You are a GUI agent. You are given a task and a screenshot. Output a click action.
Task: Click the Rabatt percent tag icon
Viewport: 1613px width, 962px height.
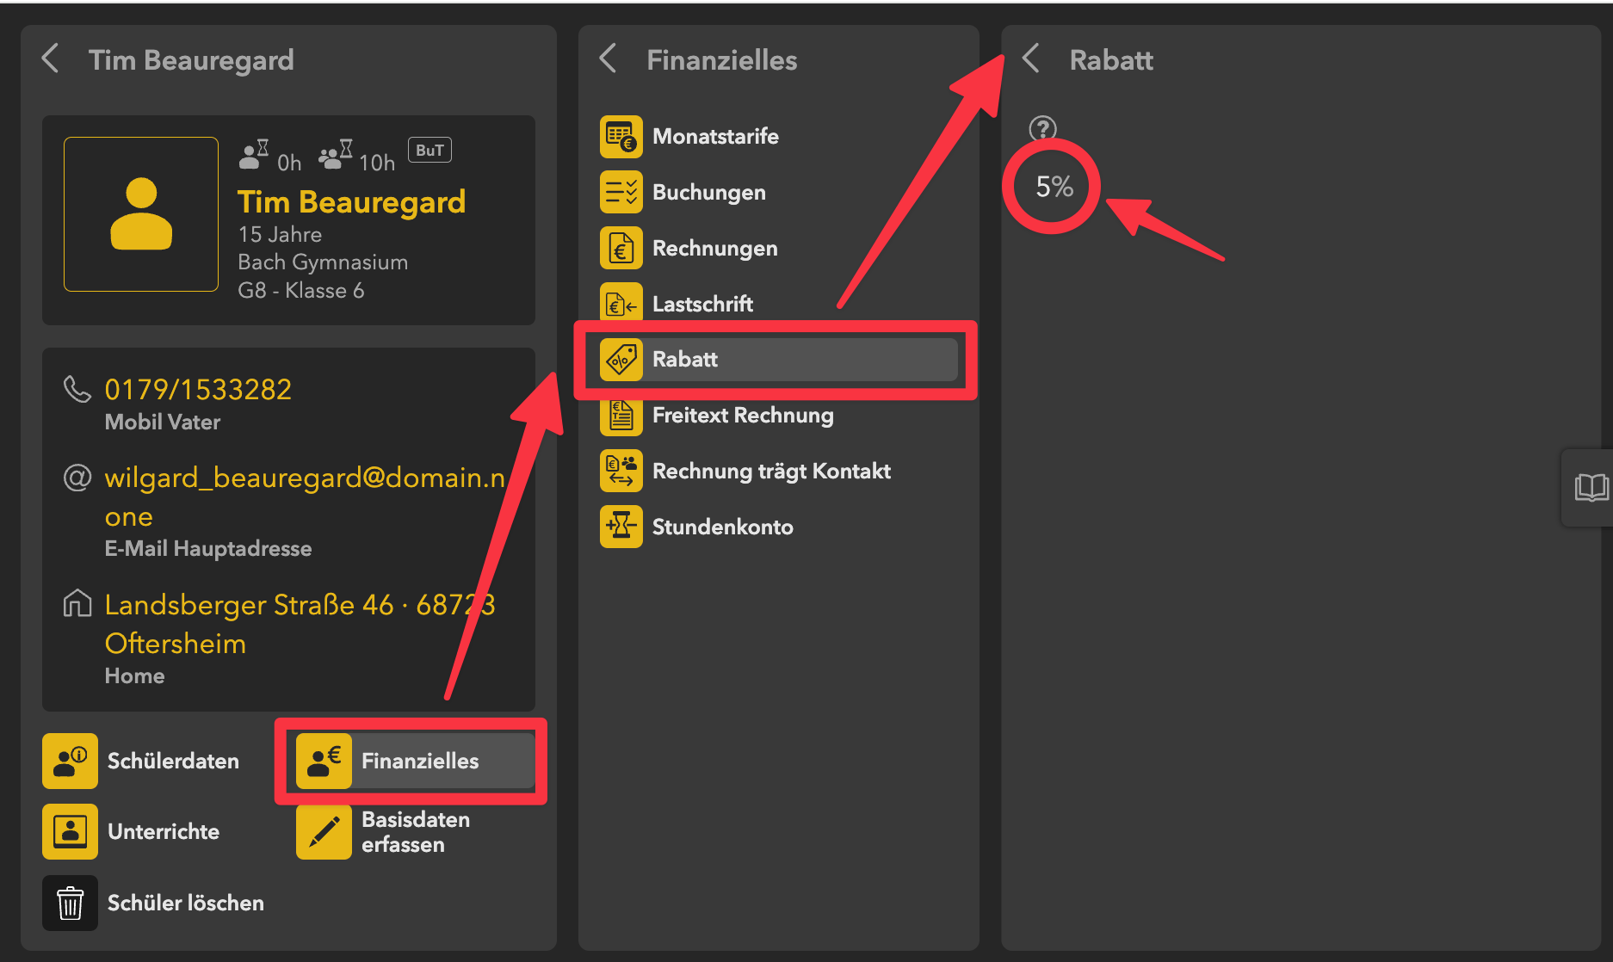(x=621, y=360)
